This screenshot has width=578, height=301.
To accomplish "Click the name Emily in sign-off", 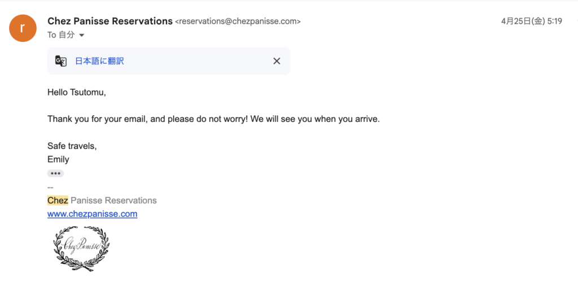I will click(x=58, y=159).
